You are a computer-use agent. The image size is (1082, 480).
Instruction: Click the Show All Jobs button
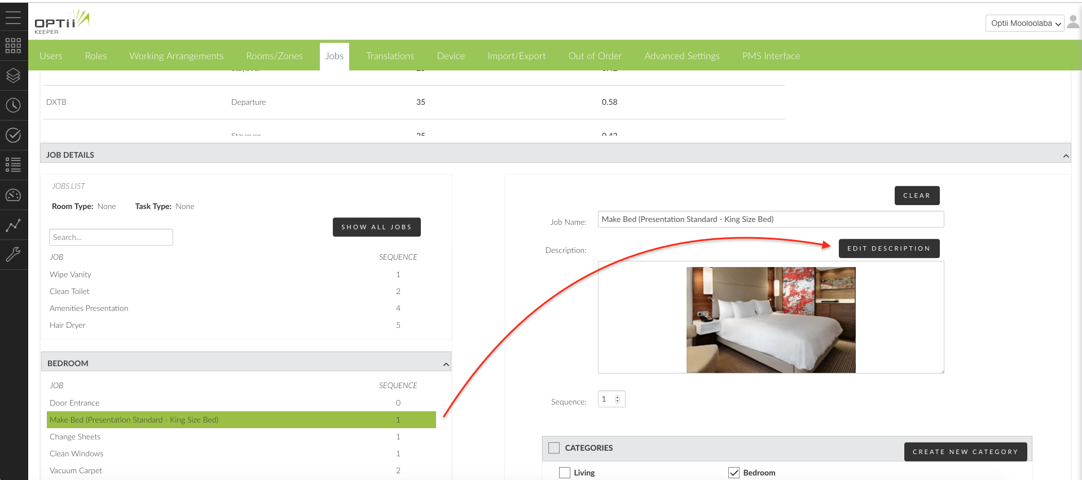pos(377,227)
